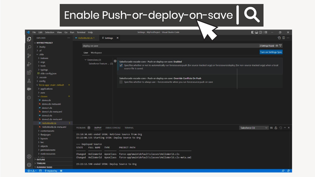Expand the lwc folder

coord(42,142)
